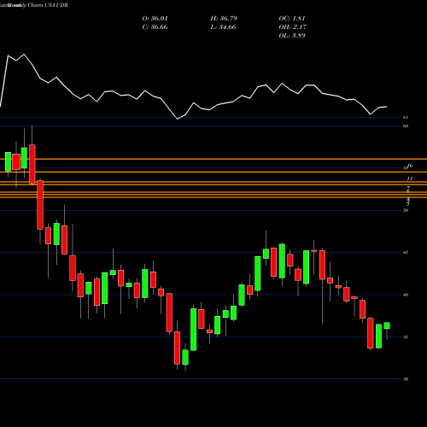Click the 'OH: 2.17' reading
Viewport: 427px width, 427px height.
coord(293,27)
